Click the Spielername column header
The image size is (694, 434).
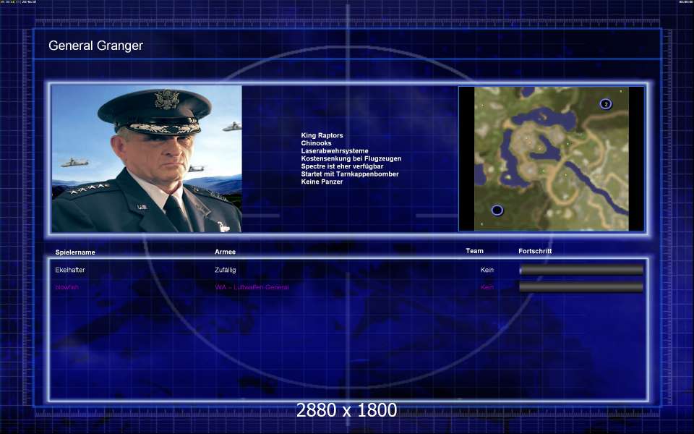[x=75, y=252]
